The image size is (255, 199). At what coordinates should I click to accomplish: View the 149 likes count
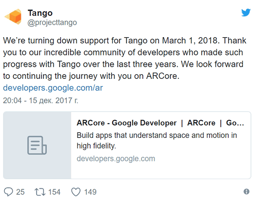[90, 192]
